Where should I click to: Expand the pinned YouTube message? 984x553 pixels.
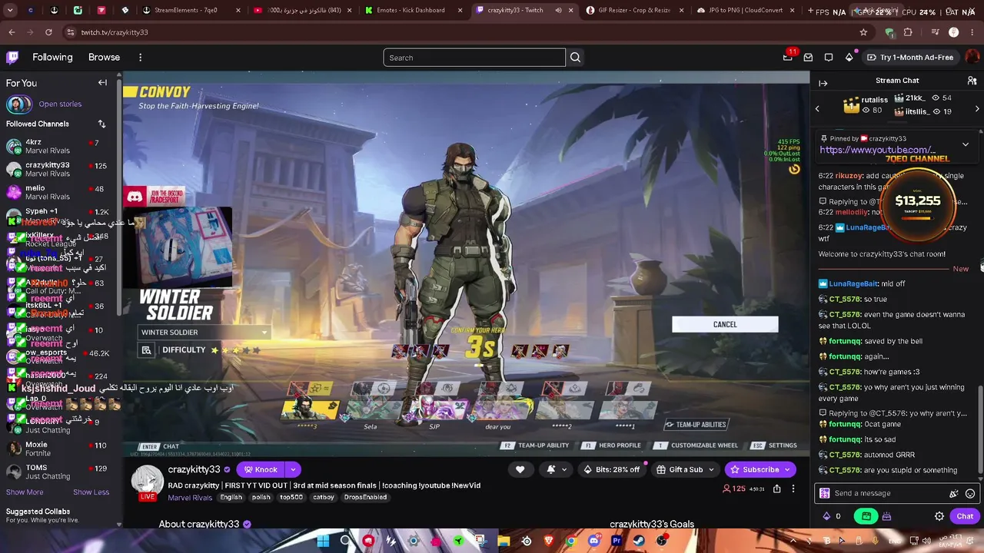coord(966,144)
